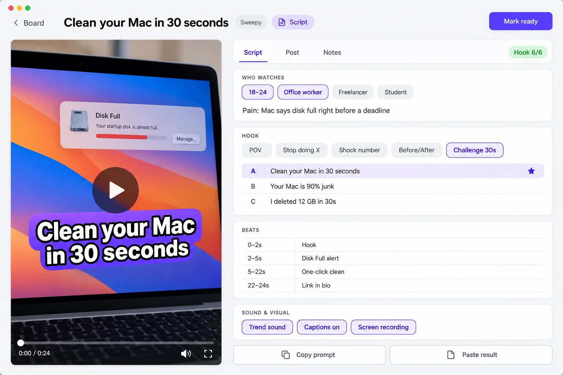Click the video progress slider handle
Screen dimensions: 563x375
click(x=21, y=343)
